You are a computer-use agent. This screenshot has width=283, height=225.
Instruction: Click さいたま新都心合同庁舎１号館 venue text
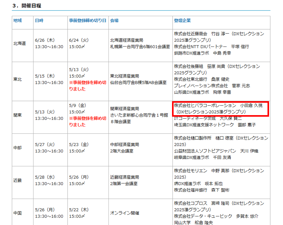coord(139,115)
